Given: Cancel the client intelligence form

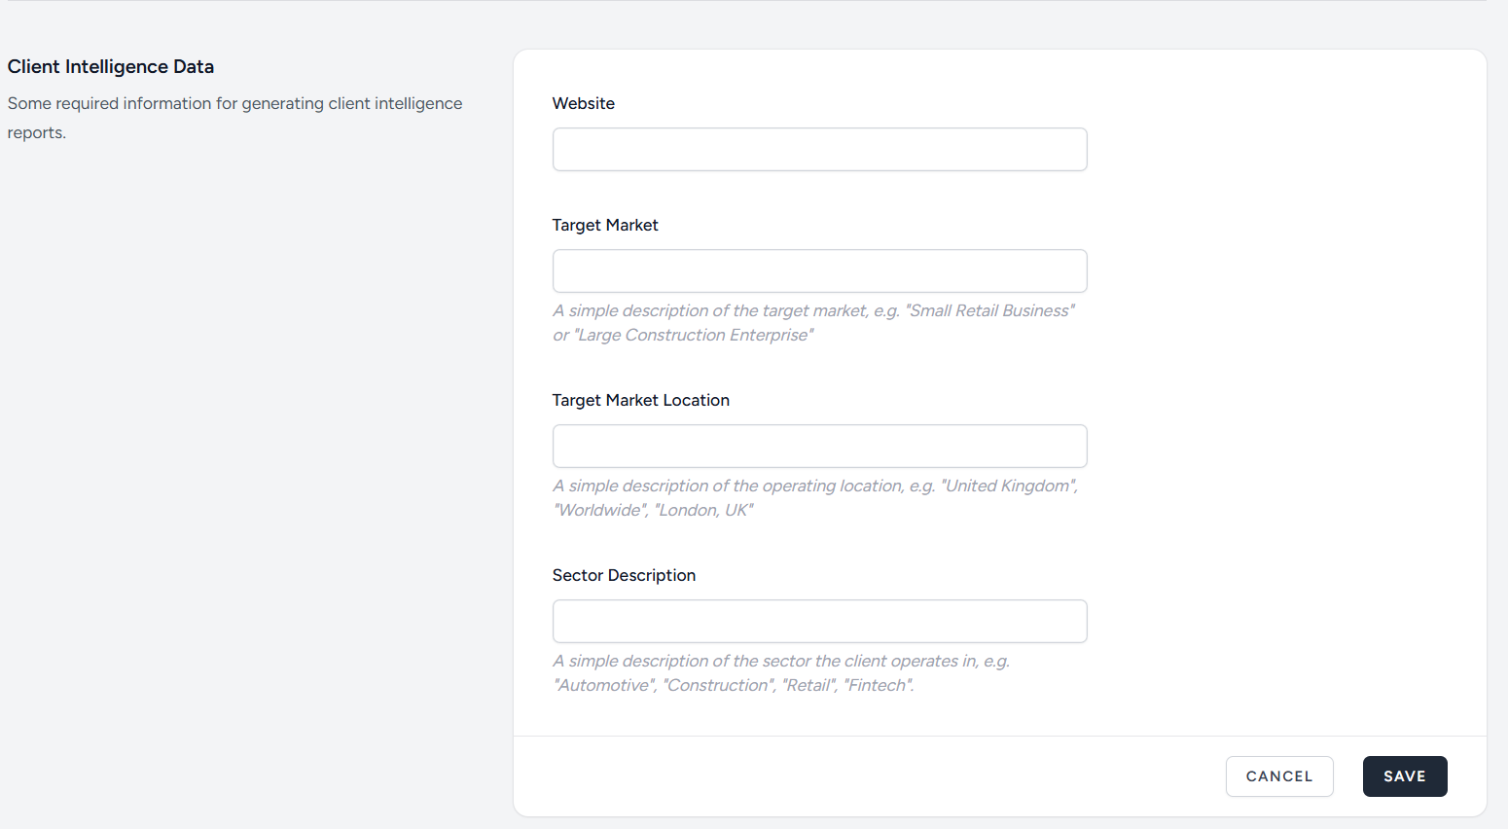Looking at the screenshot, I should coord(1278,776).
